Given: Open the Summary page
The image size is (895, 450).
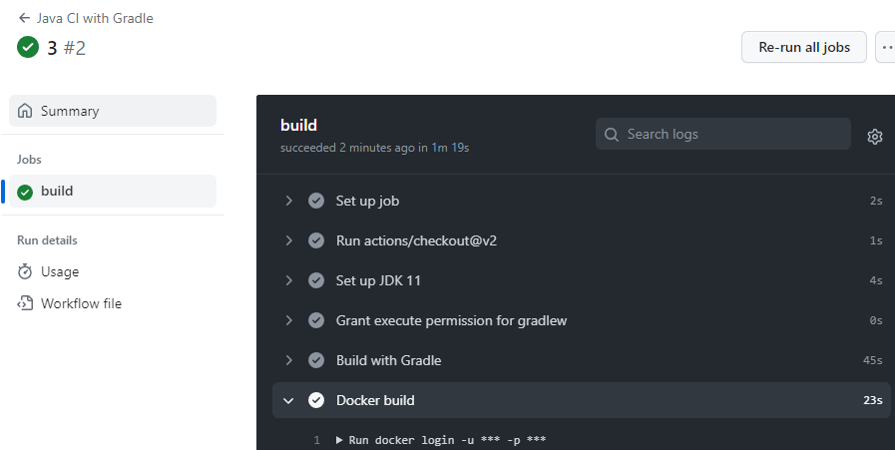Looking at the screenshot, I should click(113, 111).
